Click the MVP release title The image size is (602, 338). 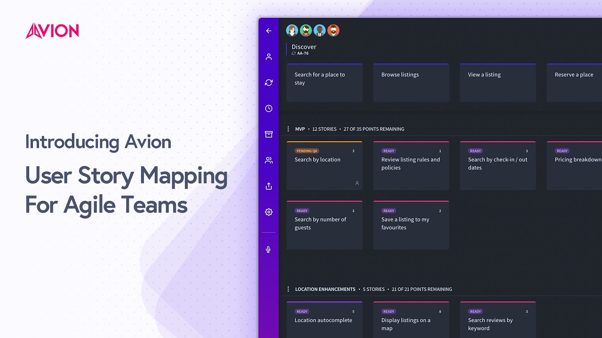click(x=300, y=129)
